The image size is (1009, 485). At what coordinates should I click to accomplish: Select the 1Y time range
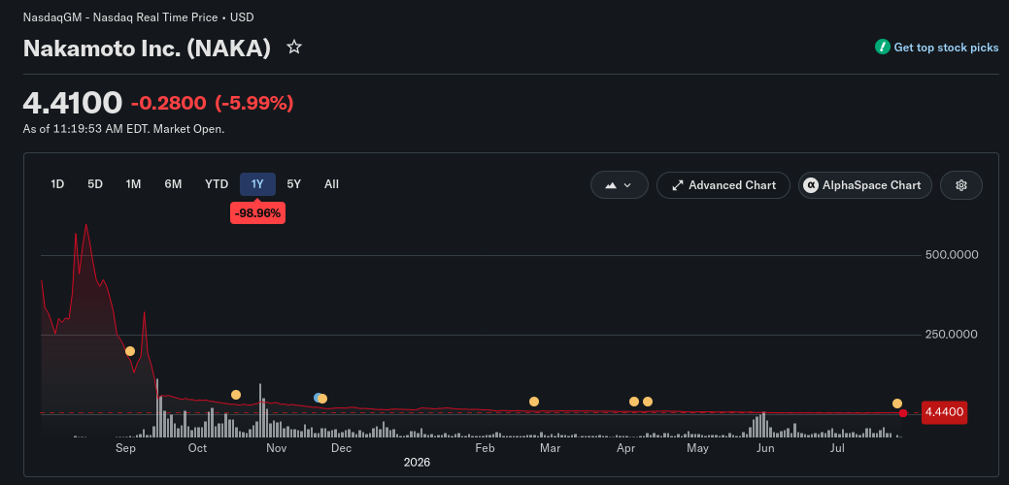257,184
